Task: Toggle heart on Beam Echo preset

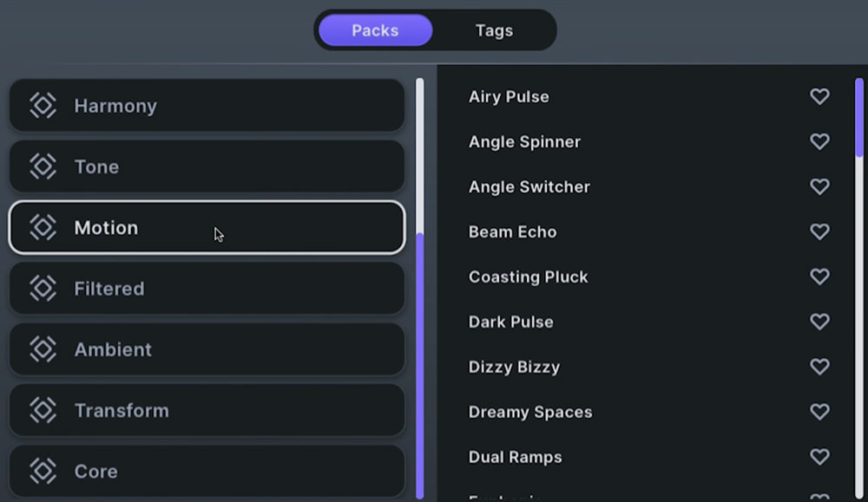Action: tap(819, 231)
